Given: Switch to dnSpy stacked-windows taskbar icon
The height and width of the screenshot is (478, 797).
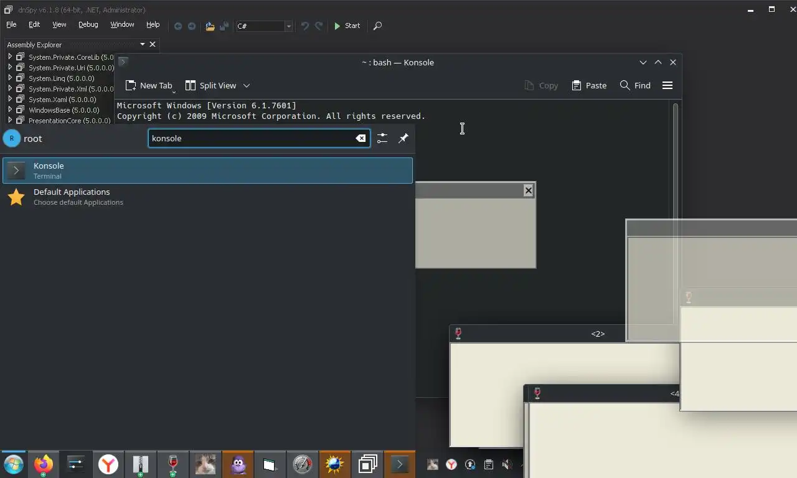Looking at the screenshot, I should pyautogui.click(x=367, y=464).
